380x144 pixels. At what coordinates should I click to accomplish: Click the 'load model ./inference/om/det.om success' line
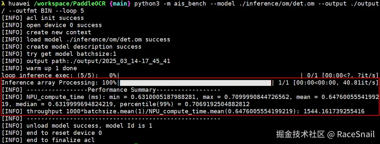(98, 40)
